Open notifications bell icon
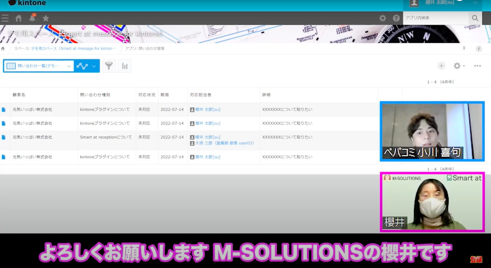Viewport: 491px width, 268px height. point(32,18)
